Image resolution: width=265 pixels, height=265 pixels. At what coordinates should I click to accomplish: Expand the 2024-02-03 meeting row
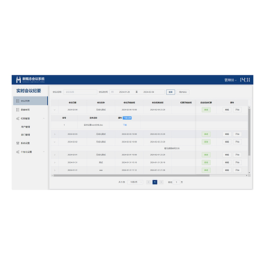point(55,134)
